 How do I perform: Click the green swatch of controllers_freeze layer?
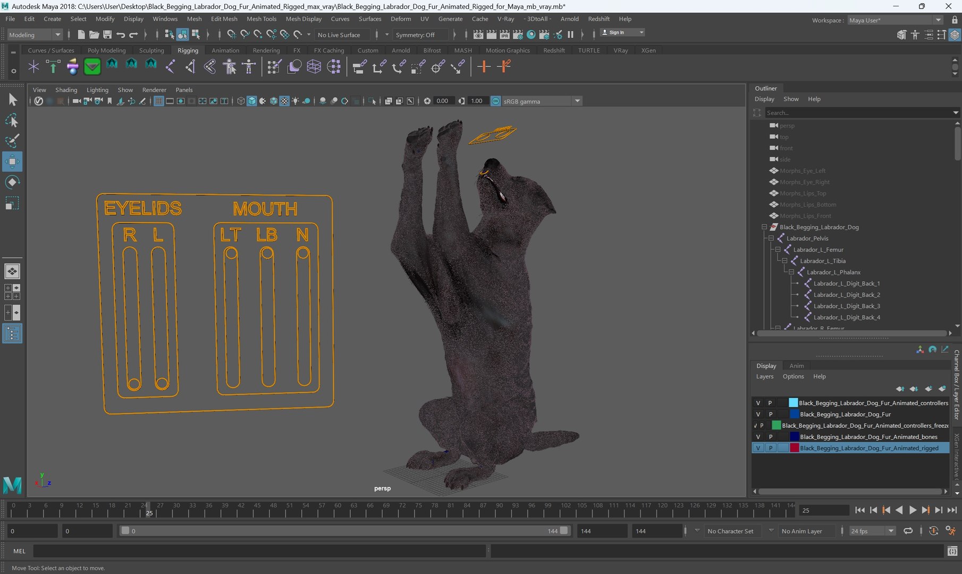tap(776, 425)
